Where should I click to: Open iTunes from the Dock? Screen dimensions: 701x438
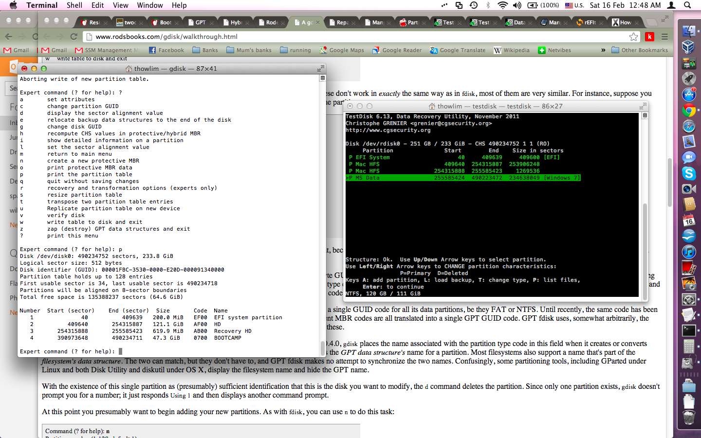[688, 252]
